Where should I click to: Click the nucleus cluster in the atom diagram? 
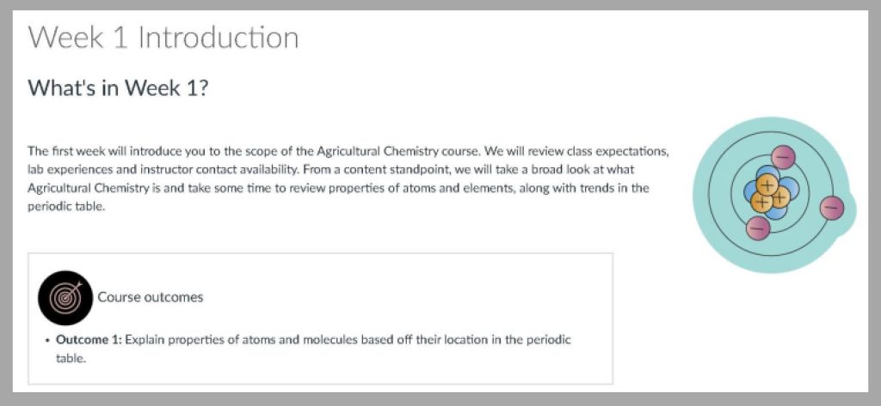pos(769,192)
